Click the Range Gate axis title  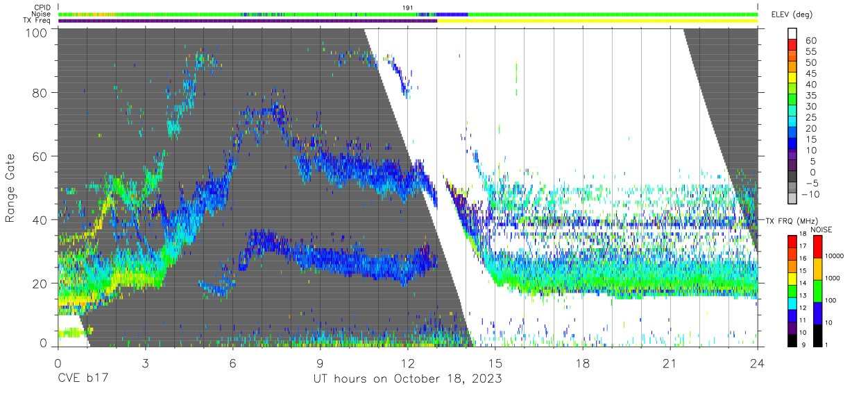click(x=10, y=189)
